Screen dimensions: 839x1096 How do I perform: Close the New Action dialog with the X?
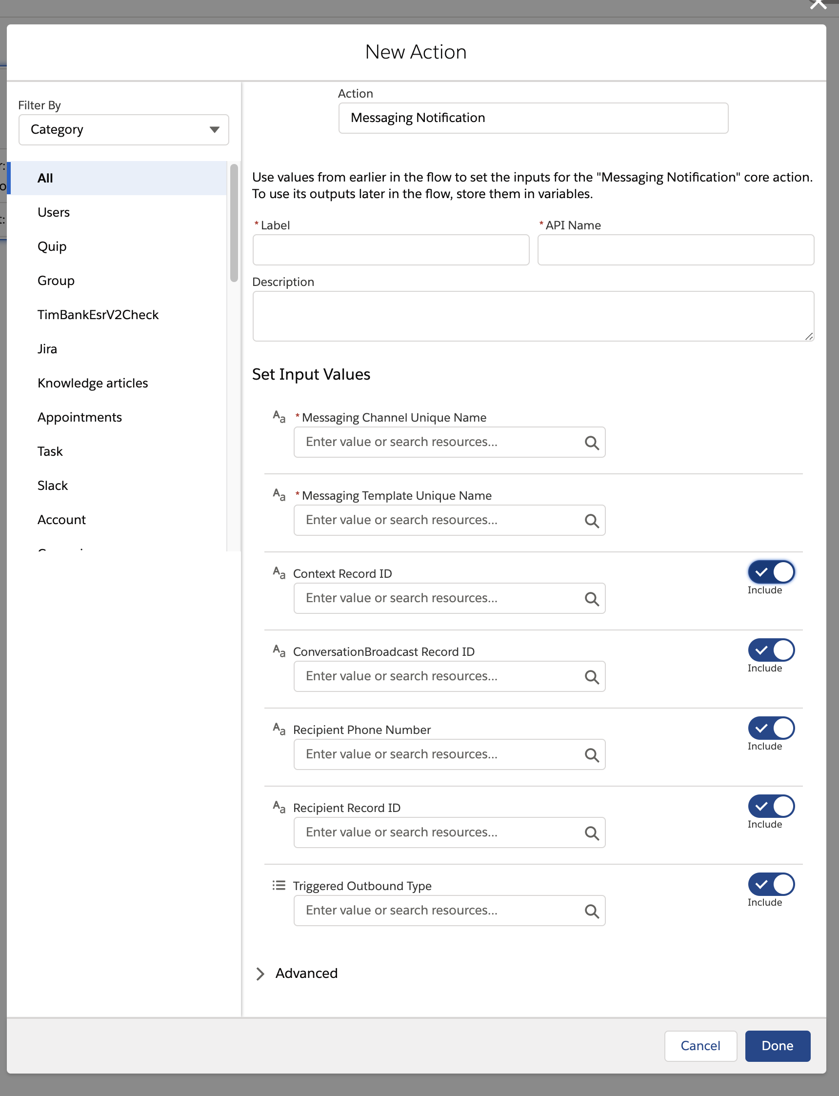817,5
